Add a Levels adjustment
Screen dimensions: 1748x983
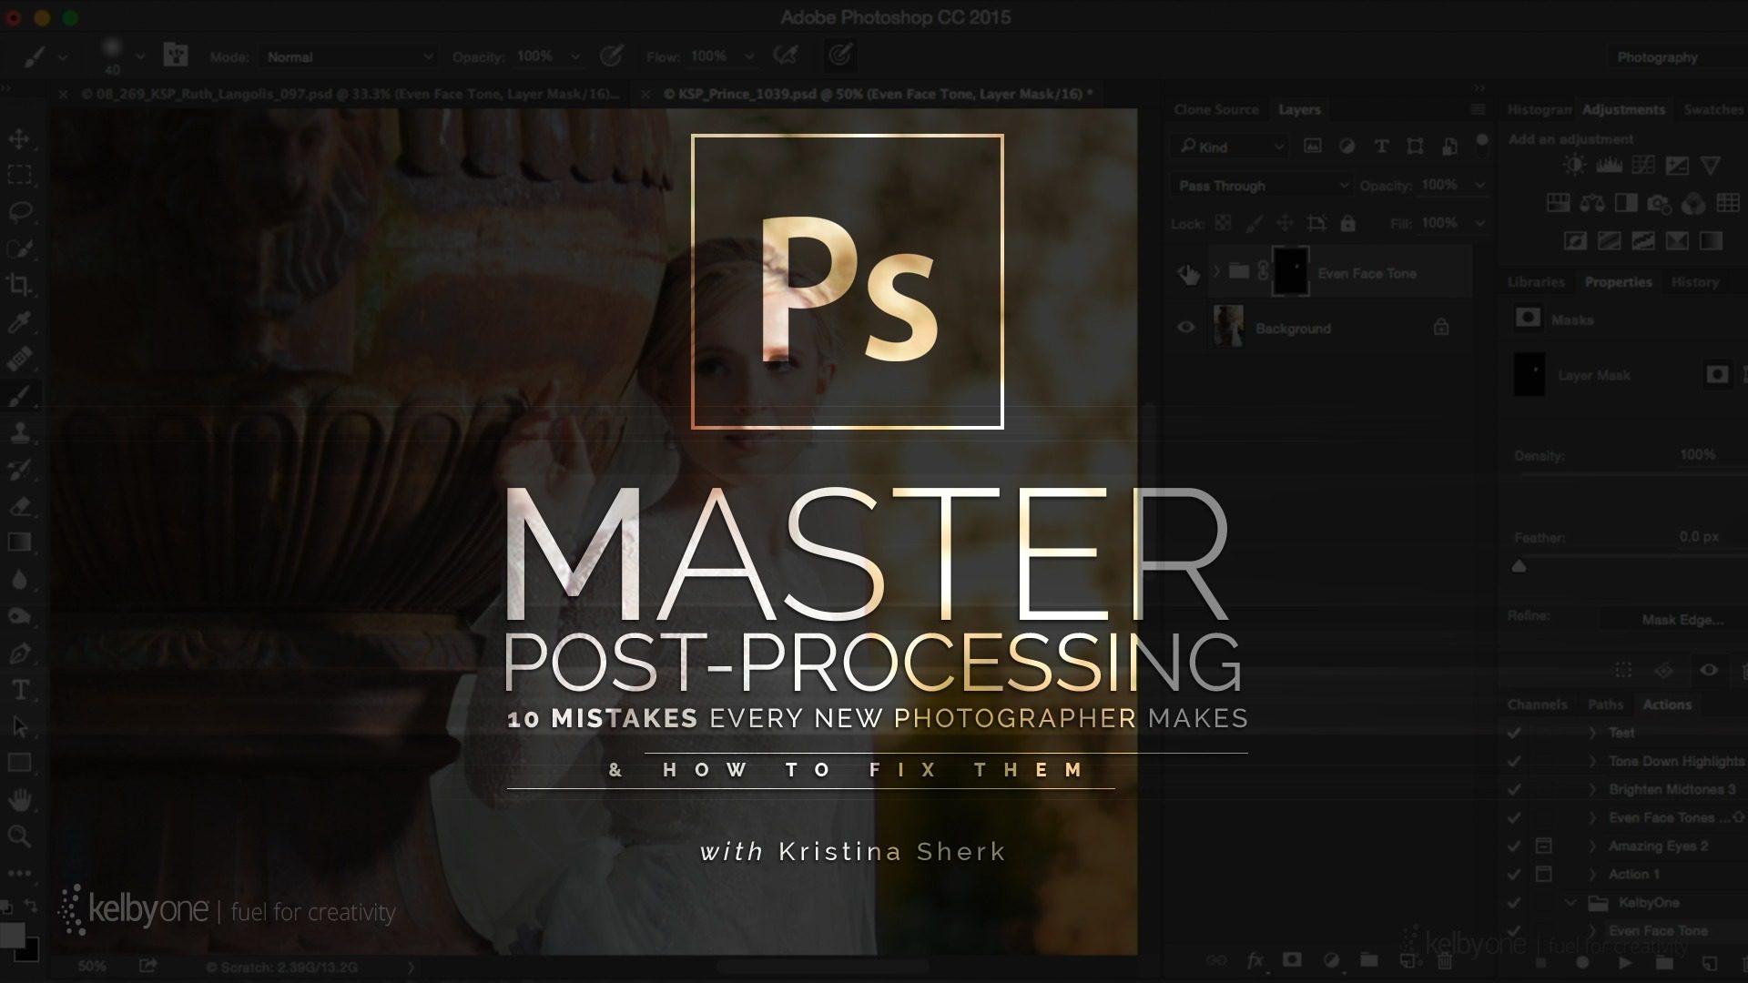(x=1609, y=166)
